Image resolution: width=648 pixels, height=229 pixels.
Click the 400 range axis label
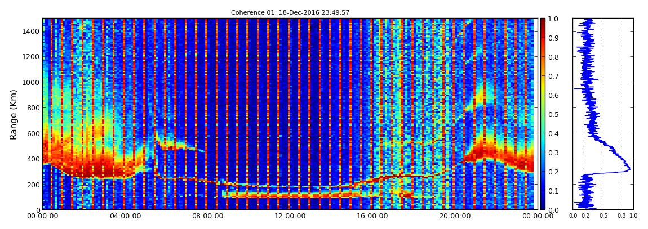pyautogui.click(x=33, y=159)
